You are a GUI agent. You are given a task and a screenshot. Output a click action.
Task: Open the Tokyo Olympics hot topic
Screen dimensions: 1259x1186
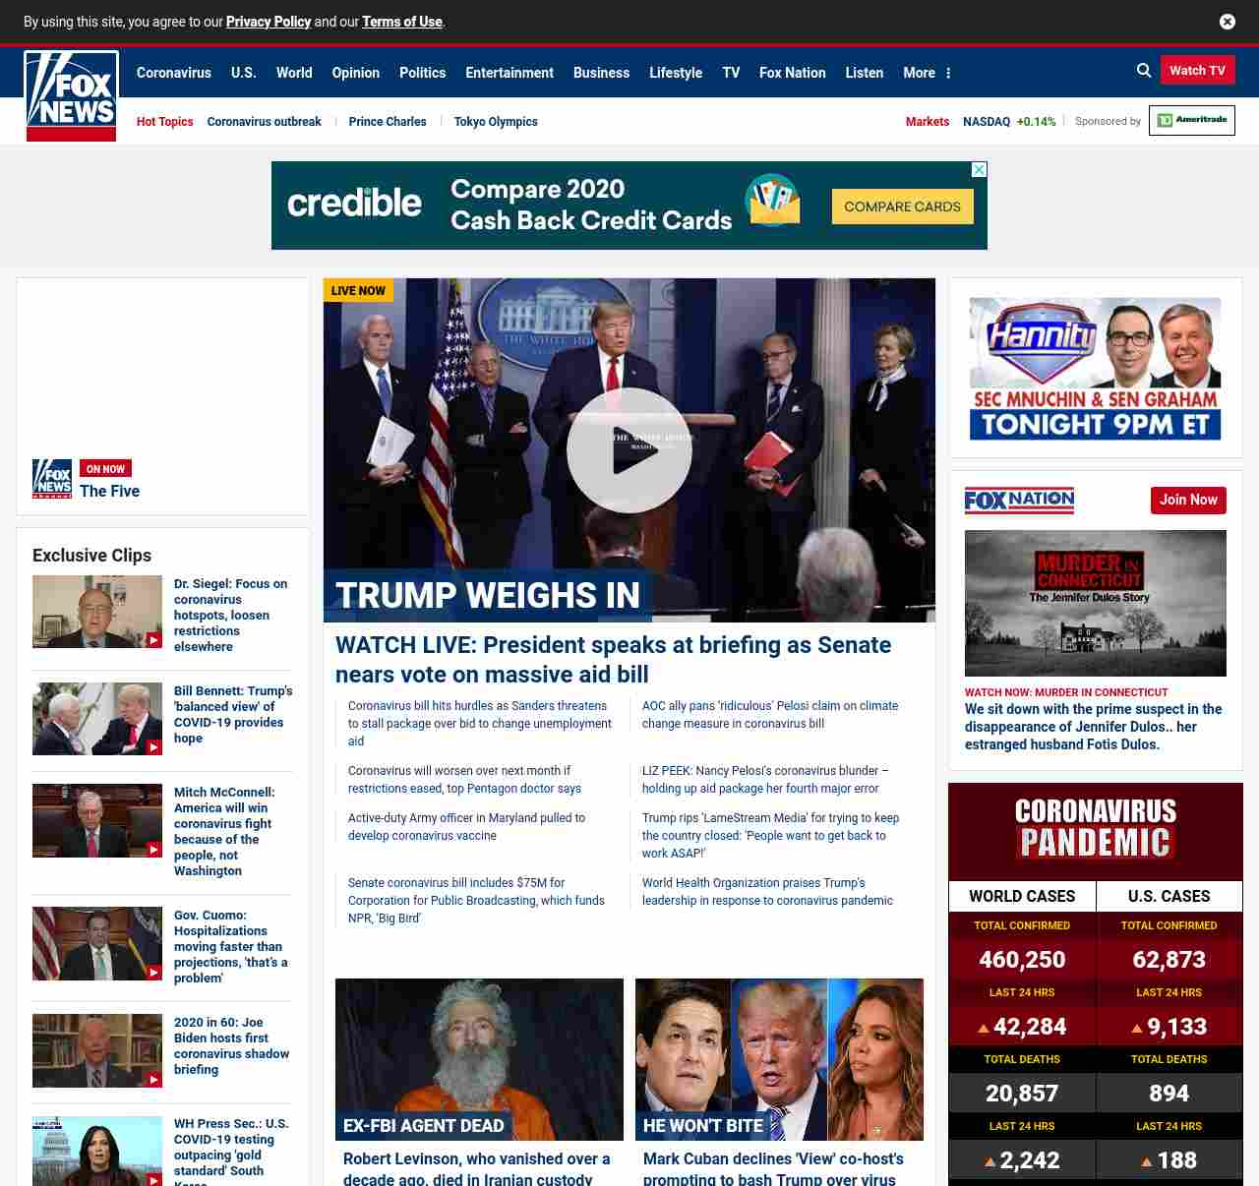pyautogui.click(x=496, y=122)
